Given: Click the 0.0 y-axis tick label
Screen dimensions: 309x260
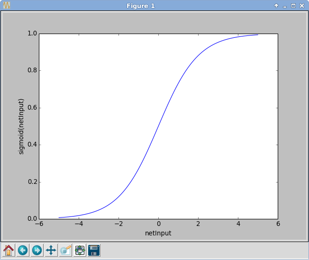Looking at the screenshot, I should [x=32, y=219].
